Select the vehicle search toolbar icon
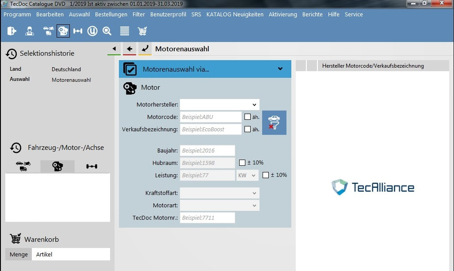Image resolution: width=454 pixels, height=271 pixels. click(x=48, y=31)
